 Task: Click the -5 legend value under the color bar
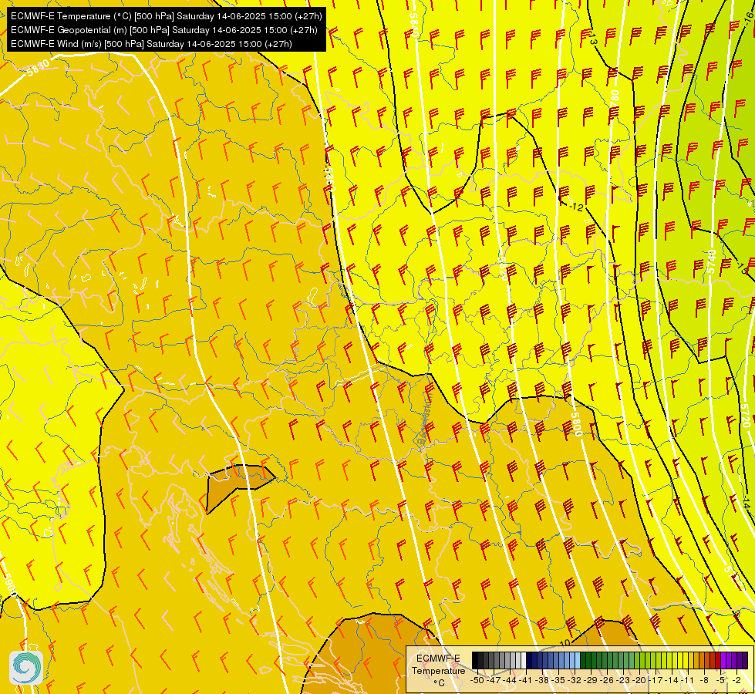(x=720, y=680)
